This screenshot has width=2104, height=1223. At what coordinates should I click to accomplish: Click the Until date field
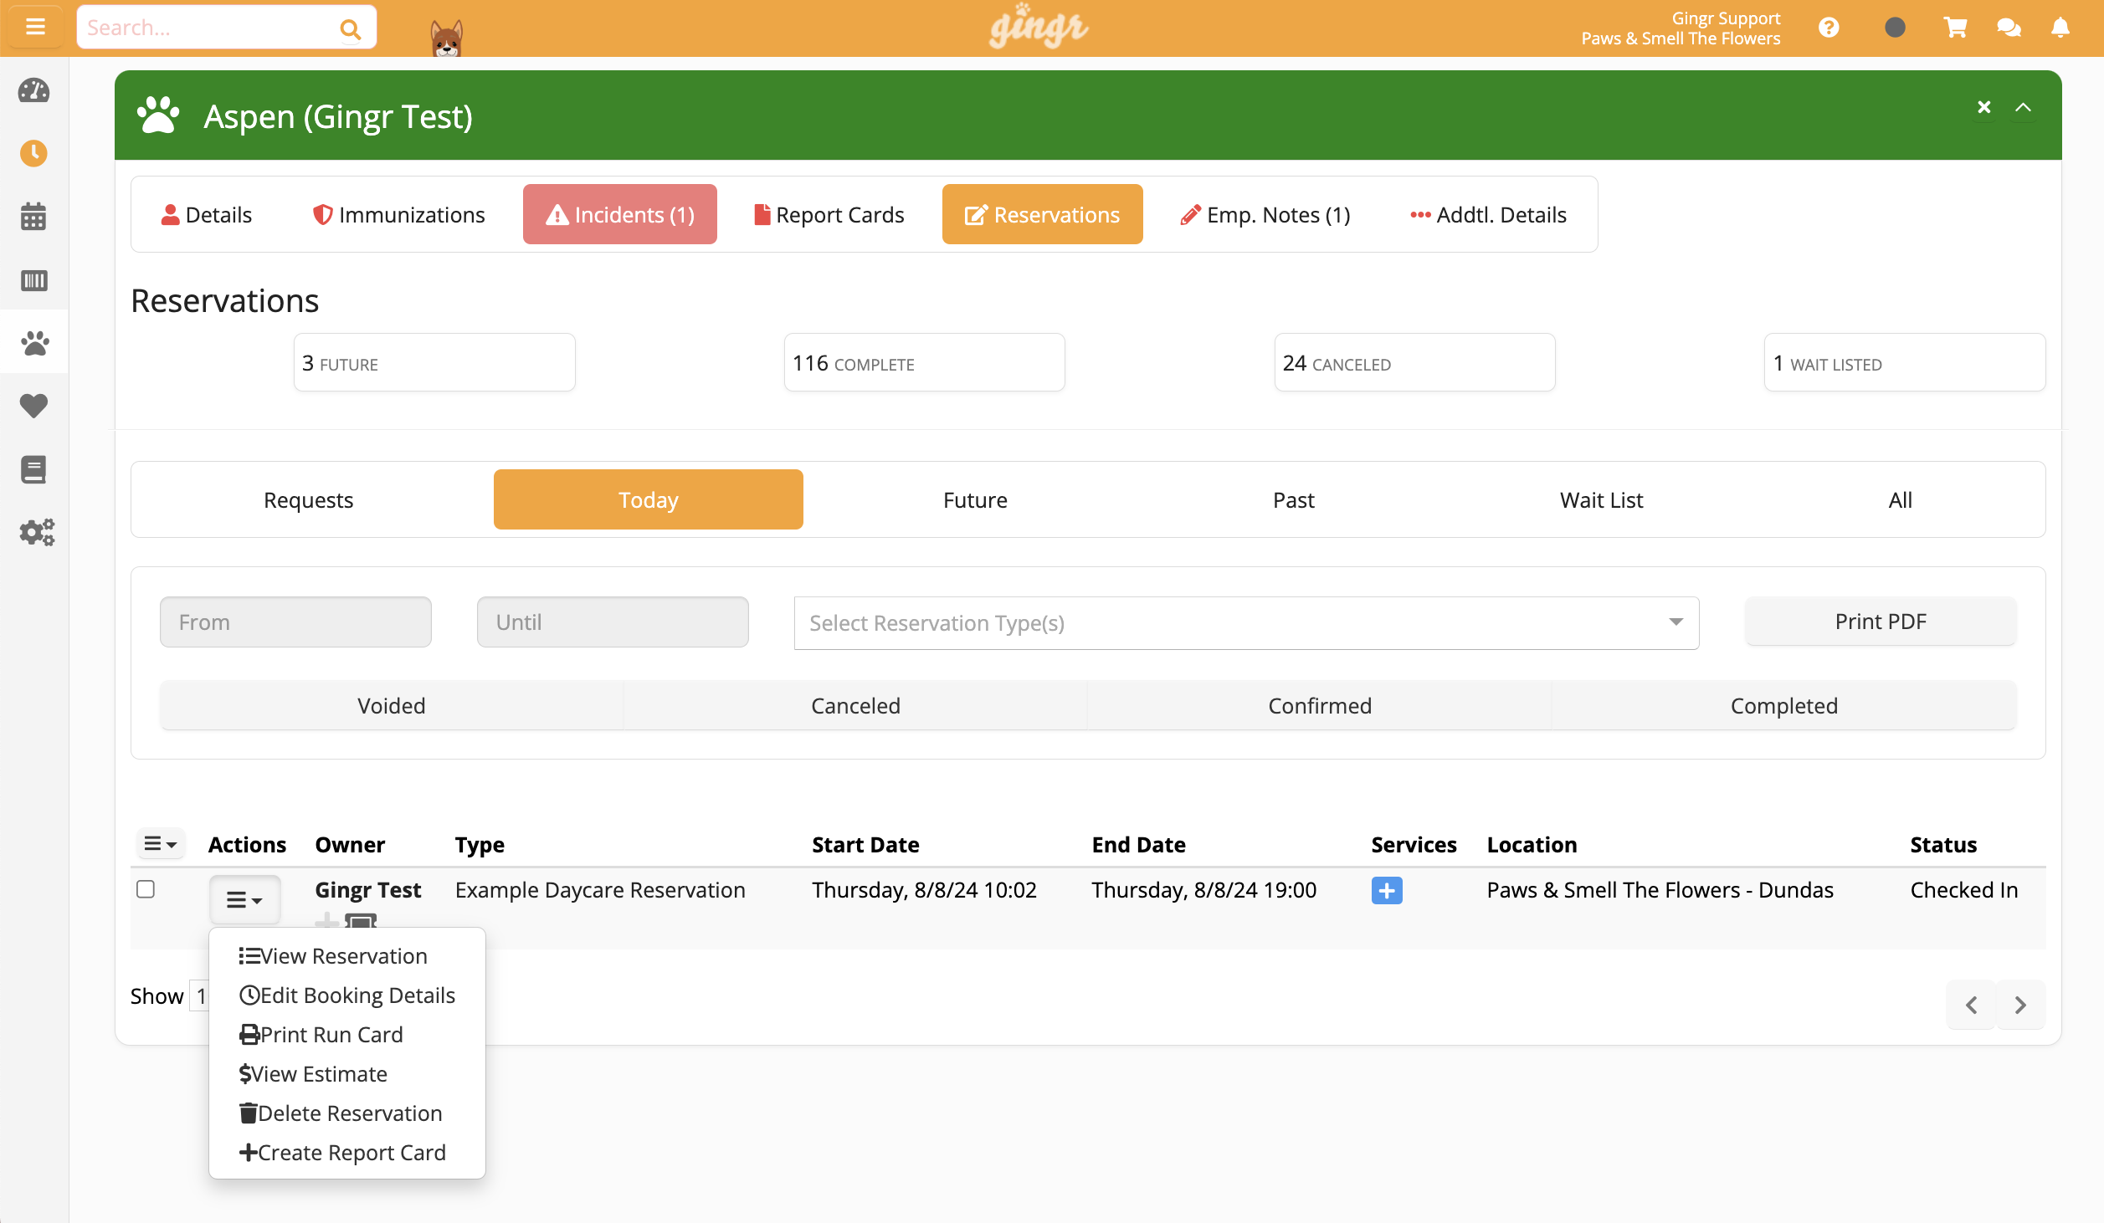click(613, 622)
